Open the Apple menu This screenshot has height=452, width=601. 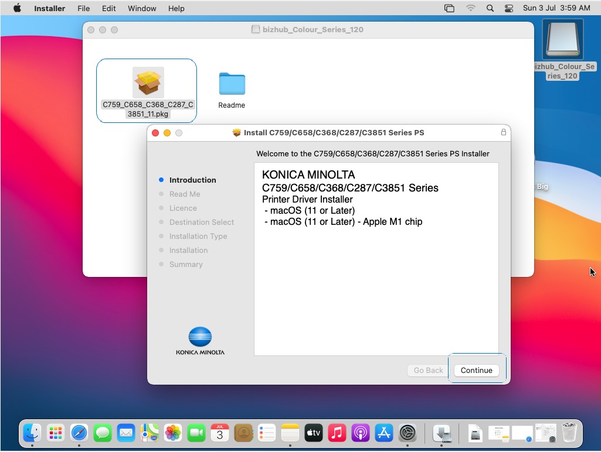click(x=17, y=8)
